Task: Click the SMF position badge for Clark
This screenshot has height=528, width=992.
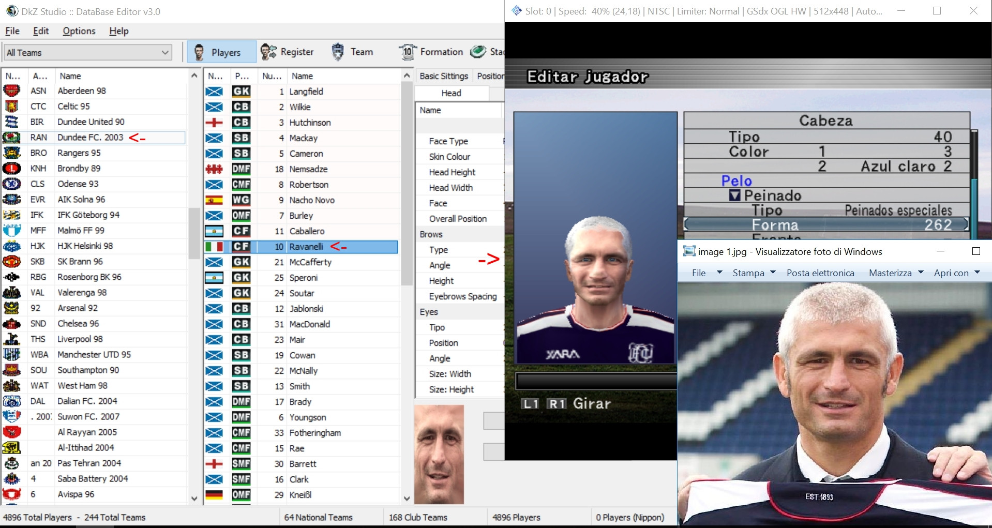Action: (x=241, y=479)
